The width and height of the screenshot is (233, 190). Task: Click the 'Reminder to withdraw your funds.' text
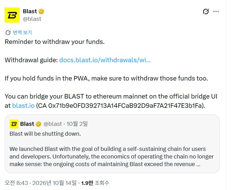click(x=55, y=42)
